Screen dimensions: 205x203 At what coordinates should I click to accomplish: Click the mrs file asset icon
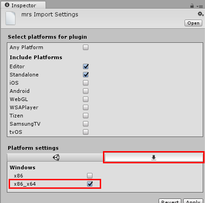click(x=10, y=18)
